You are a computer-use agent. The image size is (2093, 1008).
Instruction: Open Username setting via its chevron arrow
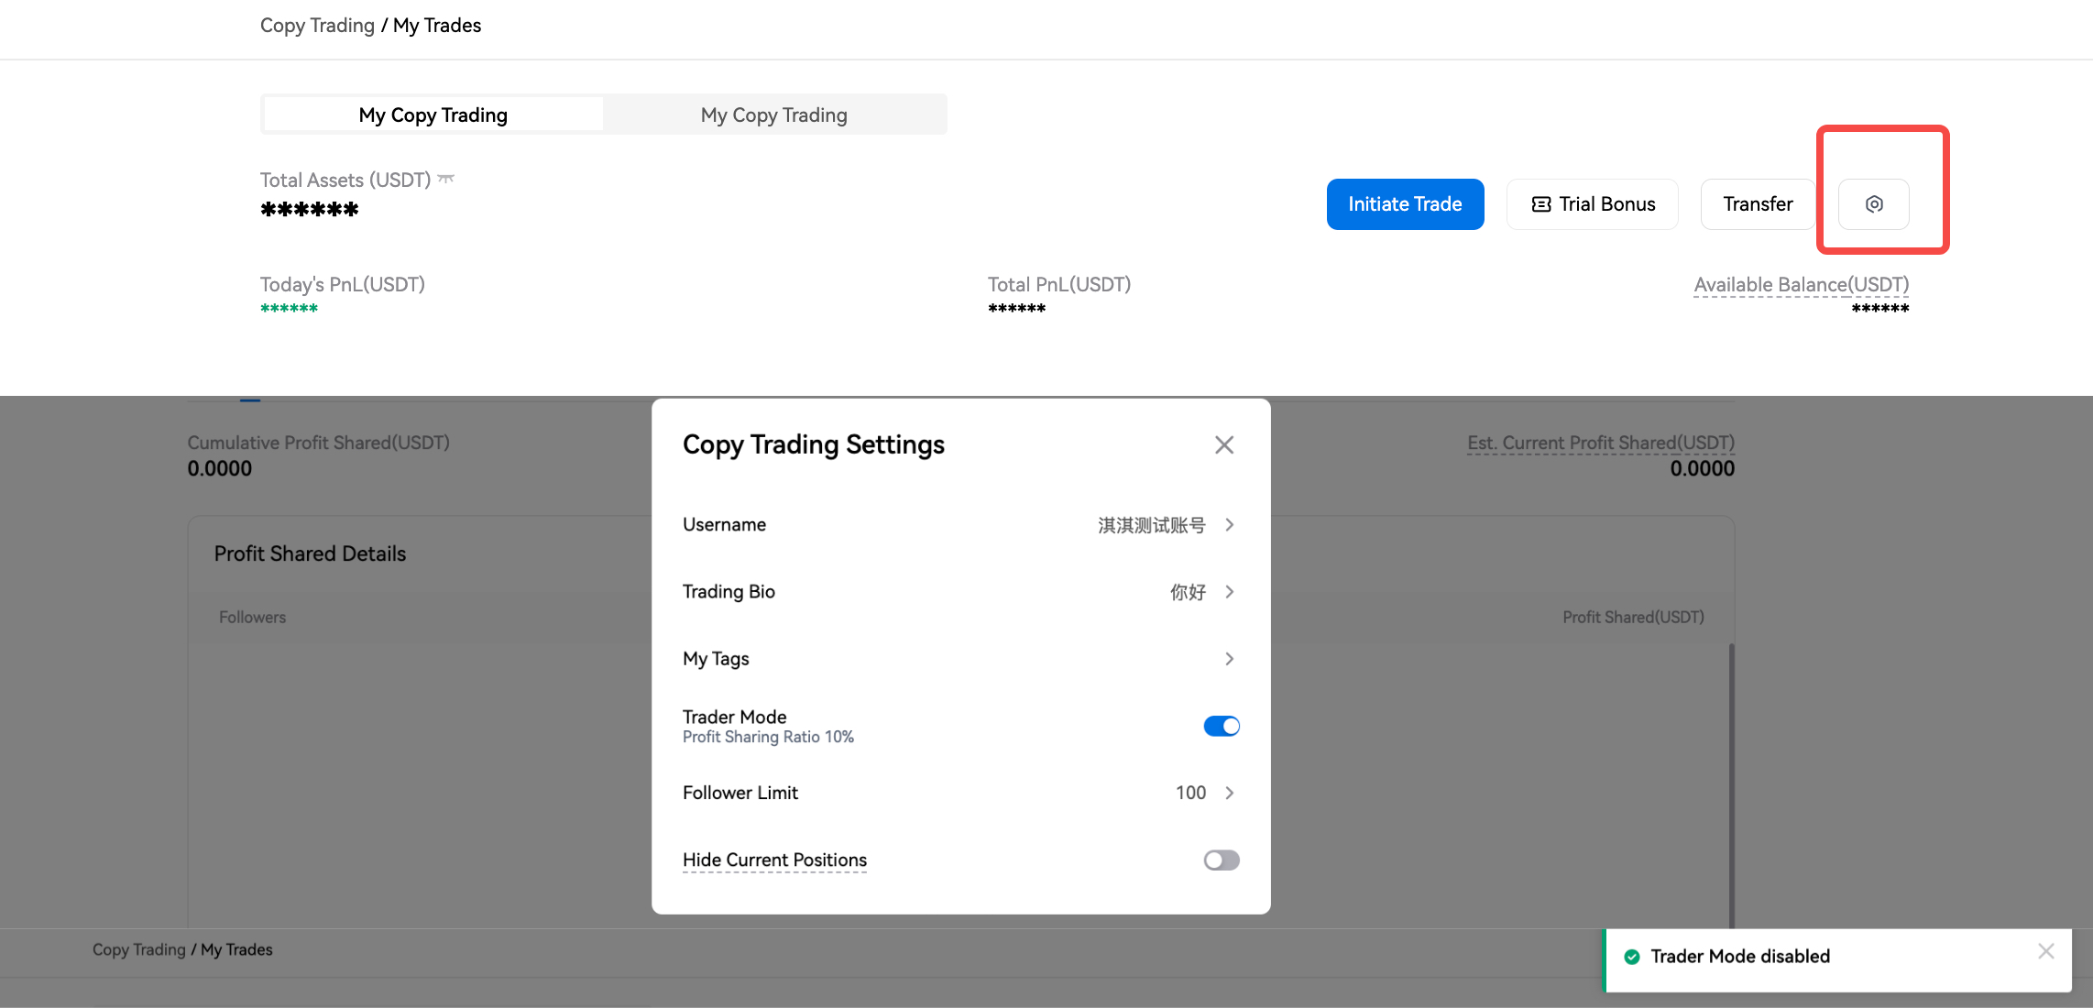(x=1230, y=525)
